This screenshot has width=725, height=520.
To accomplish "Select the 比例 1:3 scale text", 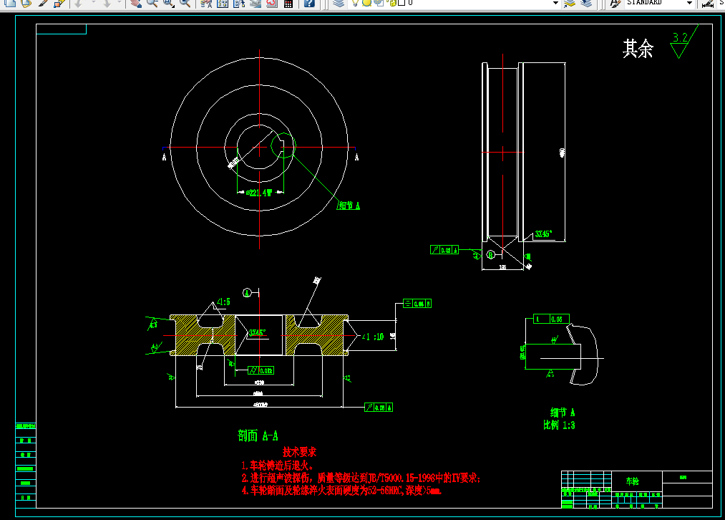I will [559, 425].
